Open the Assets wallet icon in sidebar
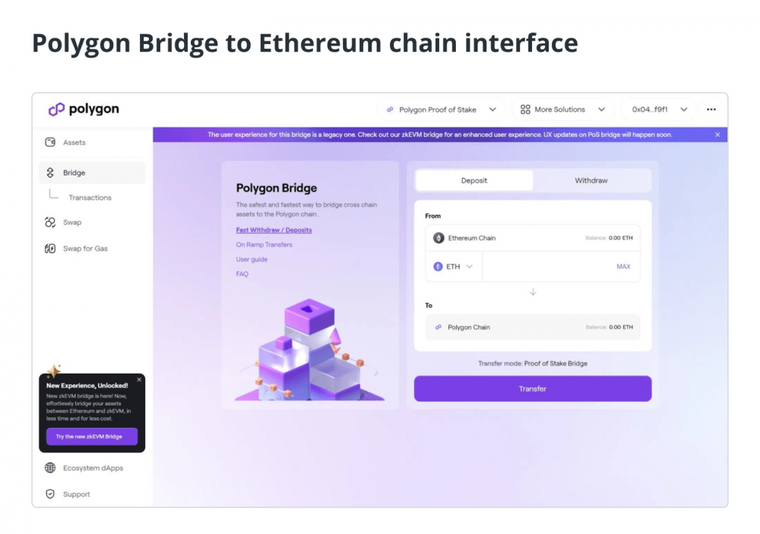The height and width of the screenshot is (534, 760). point(50,142)
